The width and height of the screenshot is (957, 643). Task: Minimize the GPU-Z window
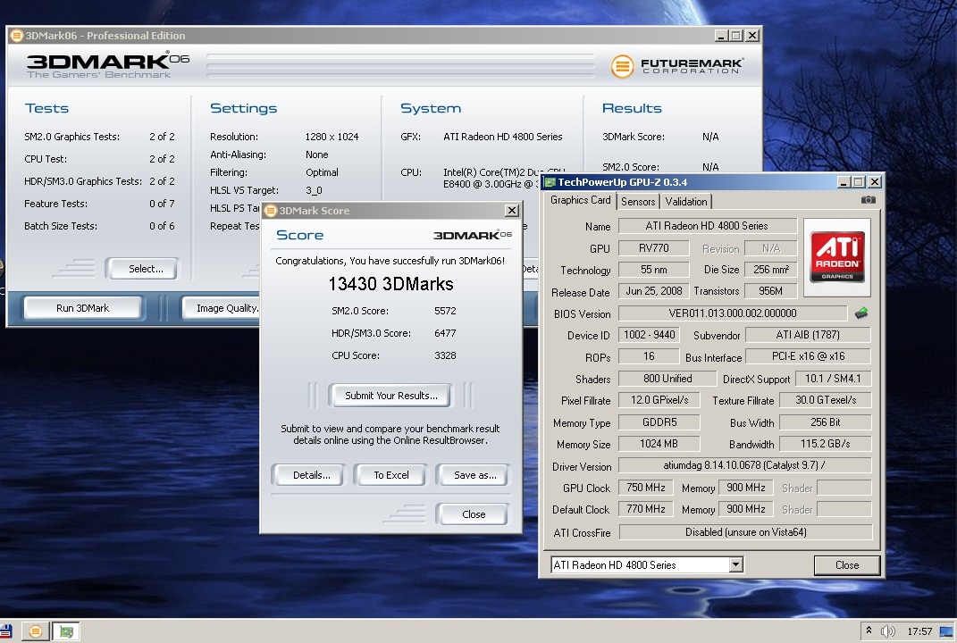844,182
